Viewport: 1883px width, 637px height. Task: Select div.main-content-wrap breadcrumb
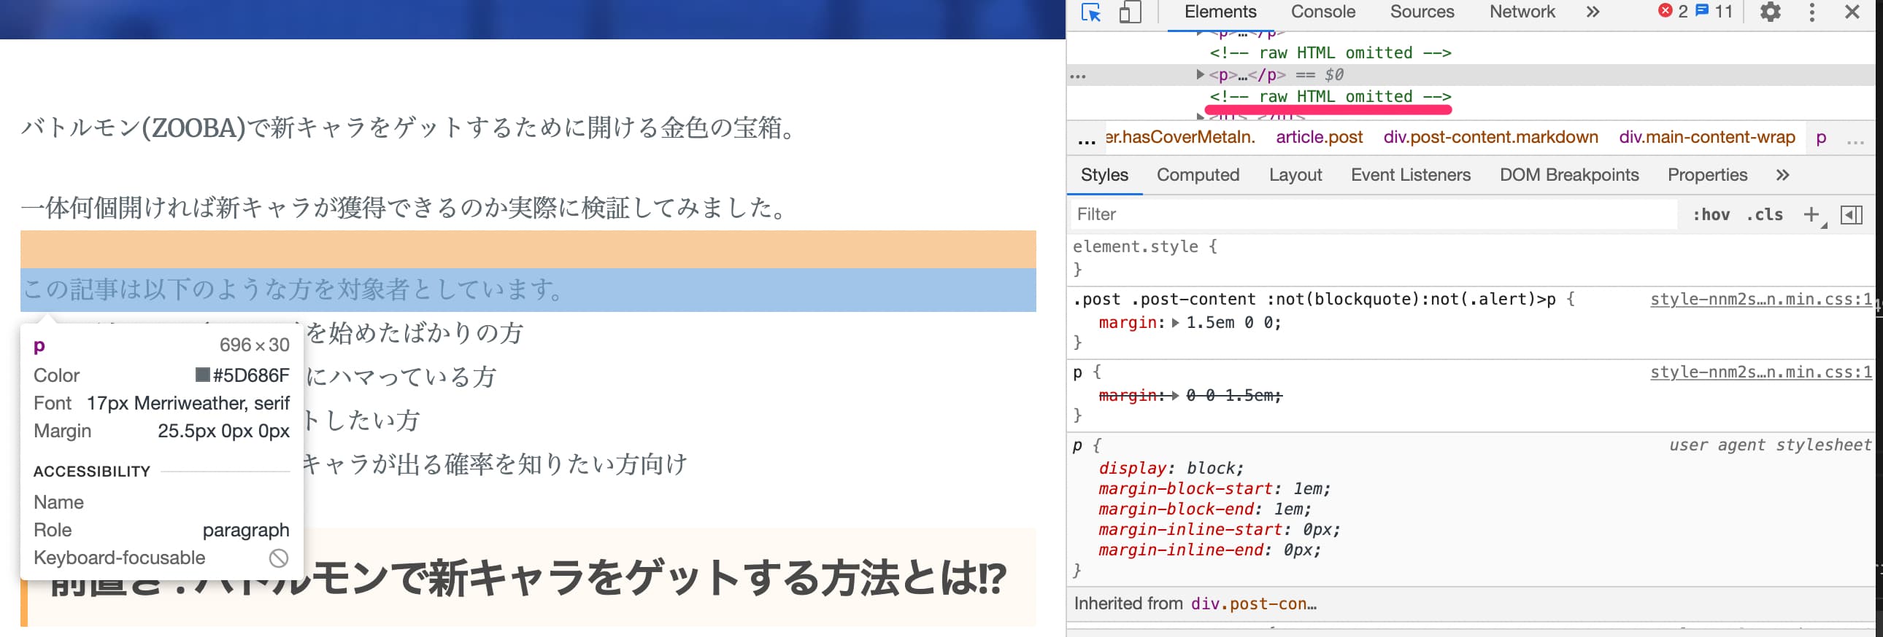[x=1707, y=137]
